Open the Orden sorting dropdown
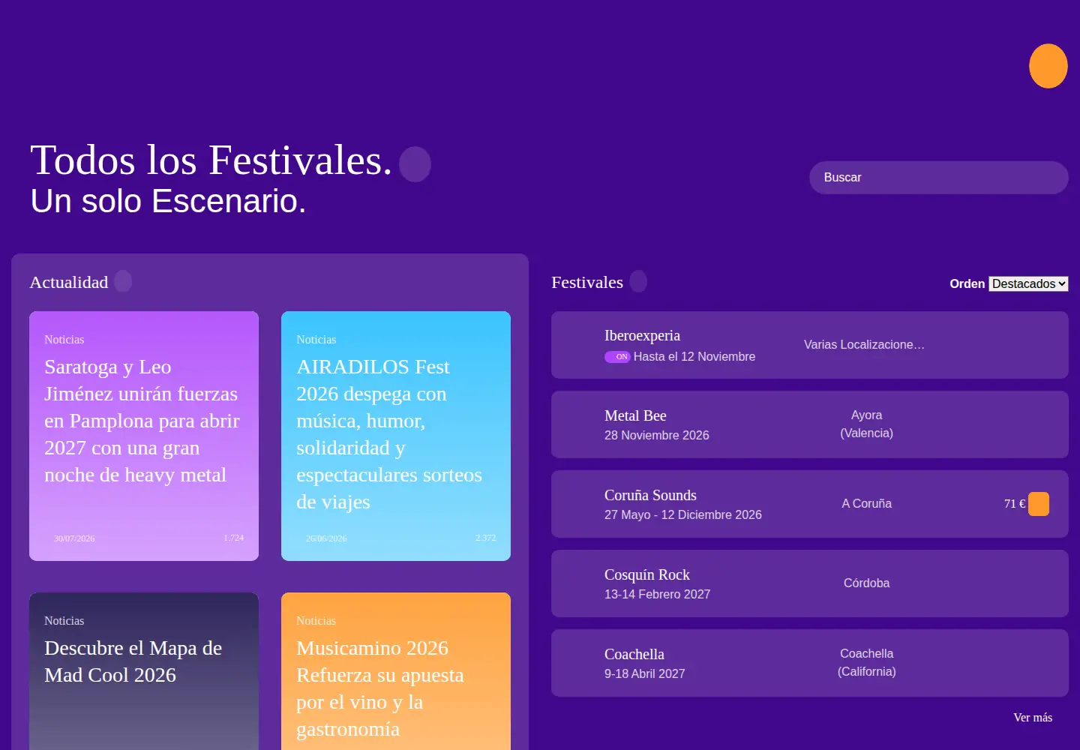The width and height of the screenshot is (1080, 750). [1028, 283]
